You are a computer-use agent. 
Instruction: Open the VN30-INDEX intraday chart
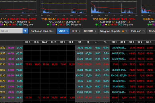[64, 7]
